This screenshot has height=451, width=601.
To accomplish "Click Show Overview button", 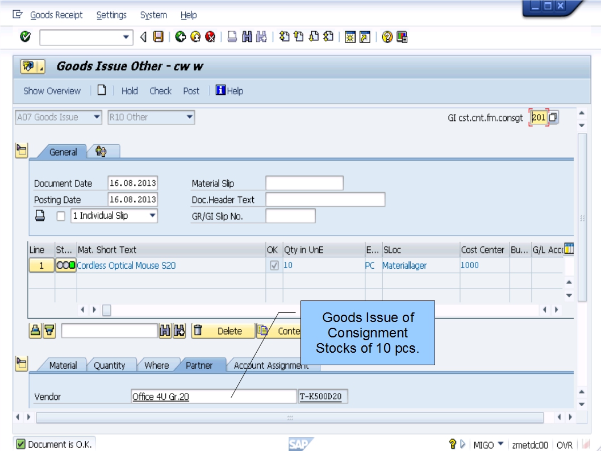I will tap(52, 91).
